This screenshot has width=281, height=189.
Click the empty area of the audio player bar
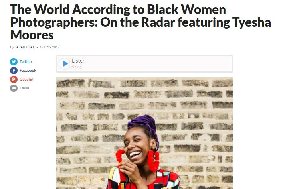point(158,64)
